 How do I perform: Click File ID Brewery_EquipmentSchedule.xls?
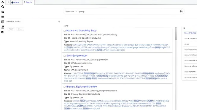pyautogui.click(x=82, y=94)
